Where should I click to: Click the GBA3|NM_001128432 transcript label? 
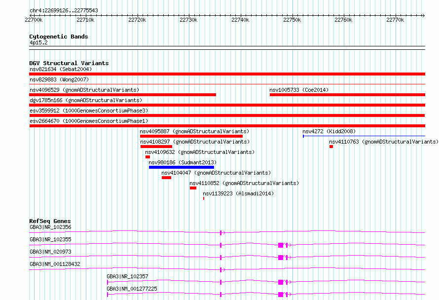[x=55, y=264]
